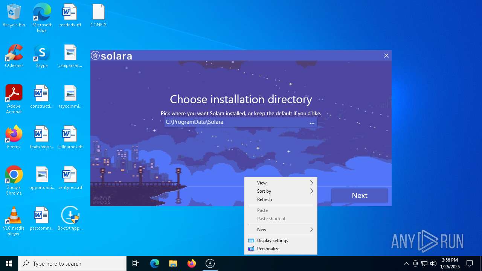This screenshot has height=271, width=482.
Task: Select the featuredor document icon
Action: (x=42, y=138)
